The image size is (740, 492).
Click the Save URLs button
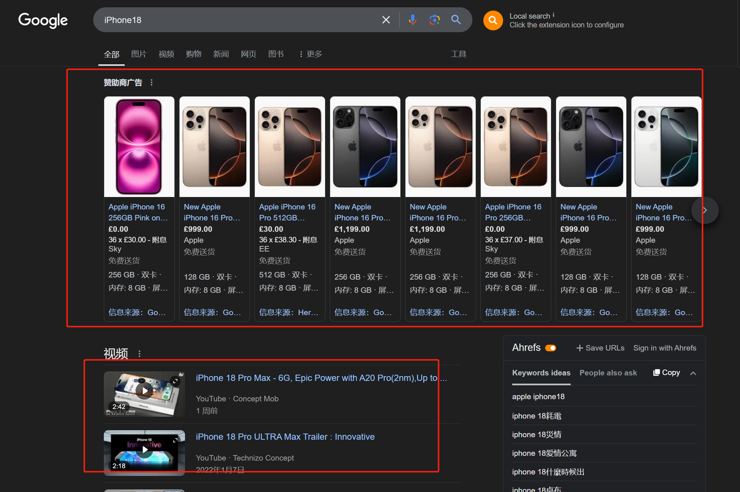pos(600,348)
